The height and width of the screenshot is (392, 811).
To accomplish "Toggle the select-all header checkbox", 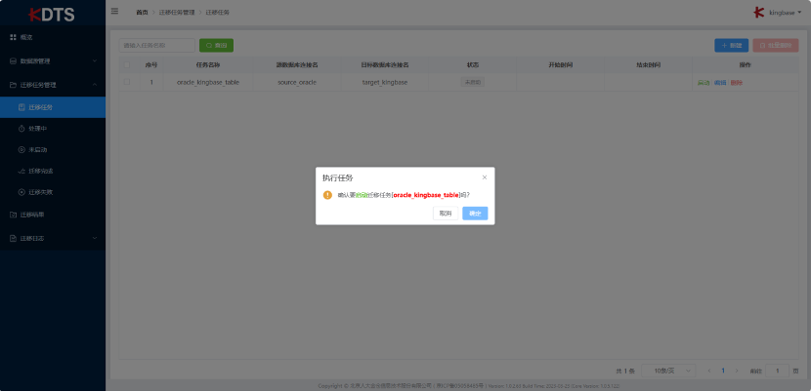I will pyautogui.click(x=127, y=65).
